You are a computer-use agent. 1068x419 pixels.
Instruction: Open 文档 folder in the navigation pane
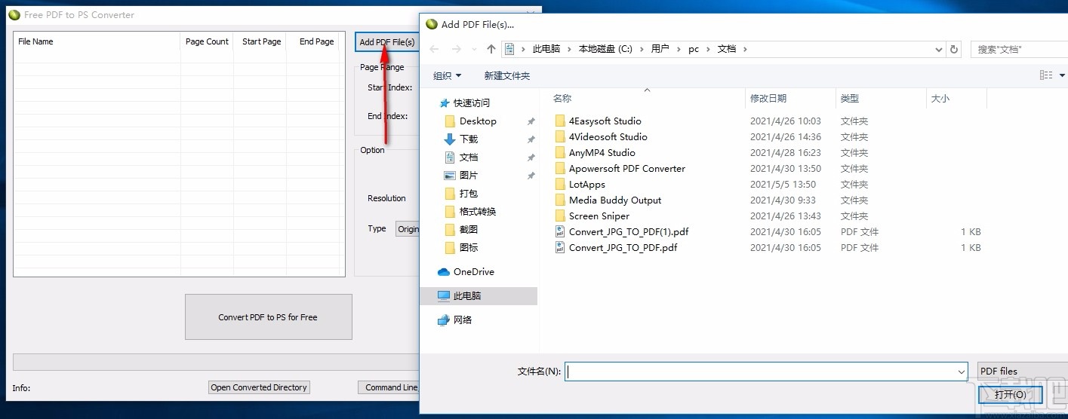coord(468,157)
